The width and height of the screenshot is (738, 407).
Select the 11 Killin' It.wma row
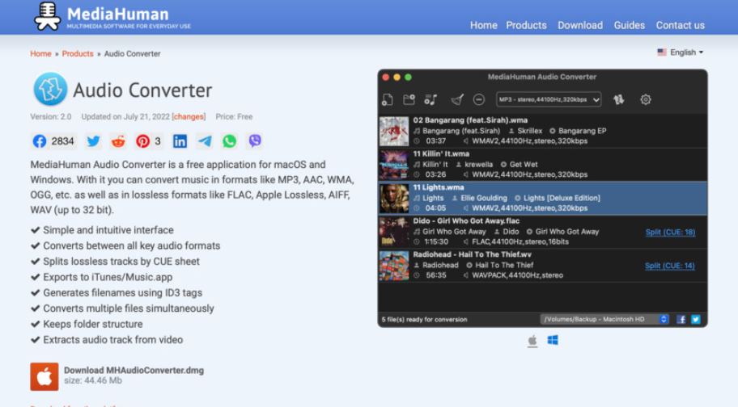[543, 164]
